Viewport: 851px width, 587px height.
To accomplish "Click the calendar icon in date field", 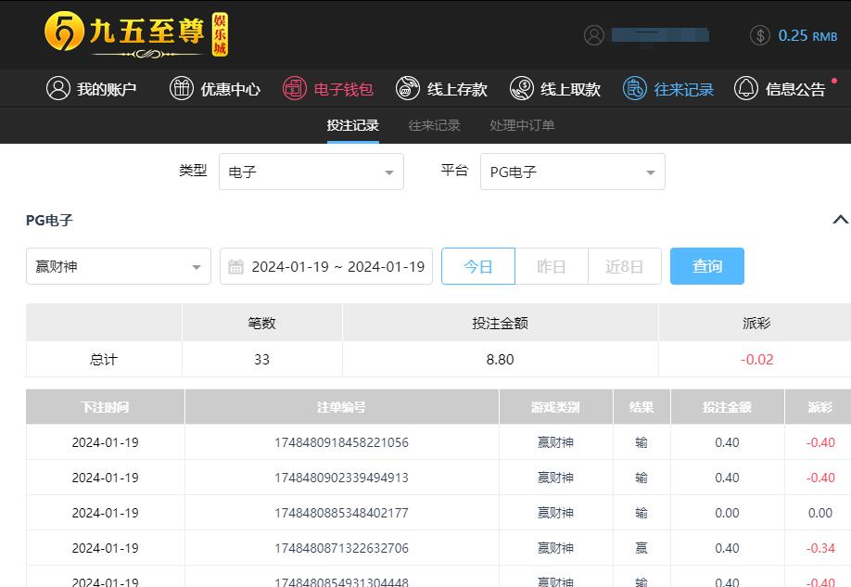I will [236, 267].
